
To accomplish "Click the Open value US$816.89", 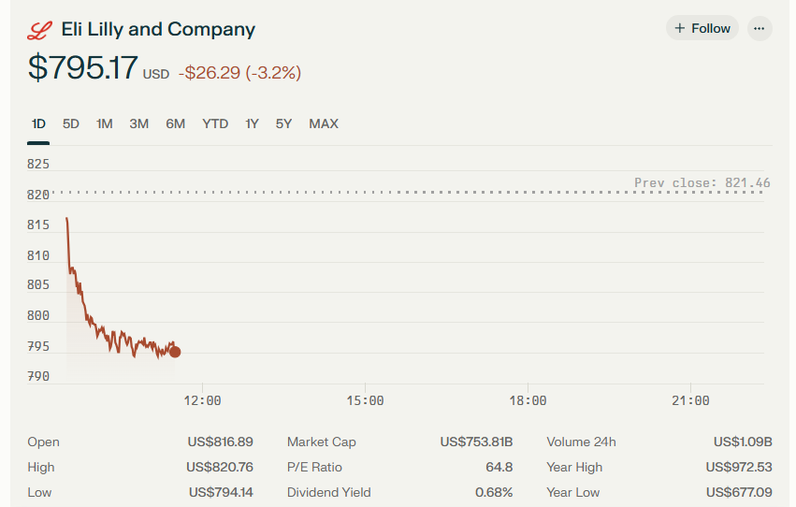I will click(221, 442).
